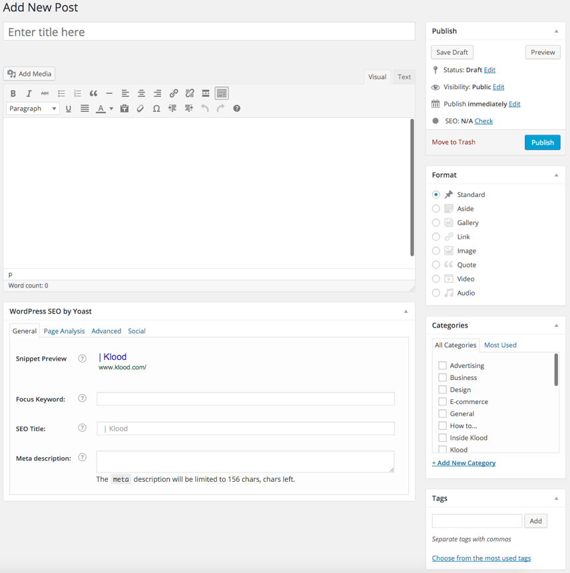Image resolution: width=570 pixels, height=573 pixels.
Task: Open the Paragraph style dropdown
Action: coord(32,108)
